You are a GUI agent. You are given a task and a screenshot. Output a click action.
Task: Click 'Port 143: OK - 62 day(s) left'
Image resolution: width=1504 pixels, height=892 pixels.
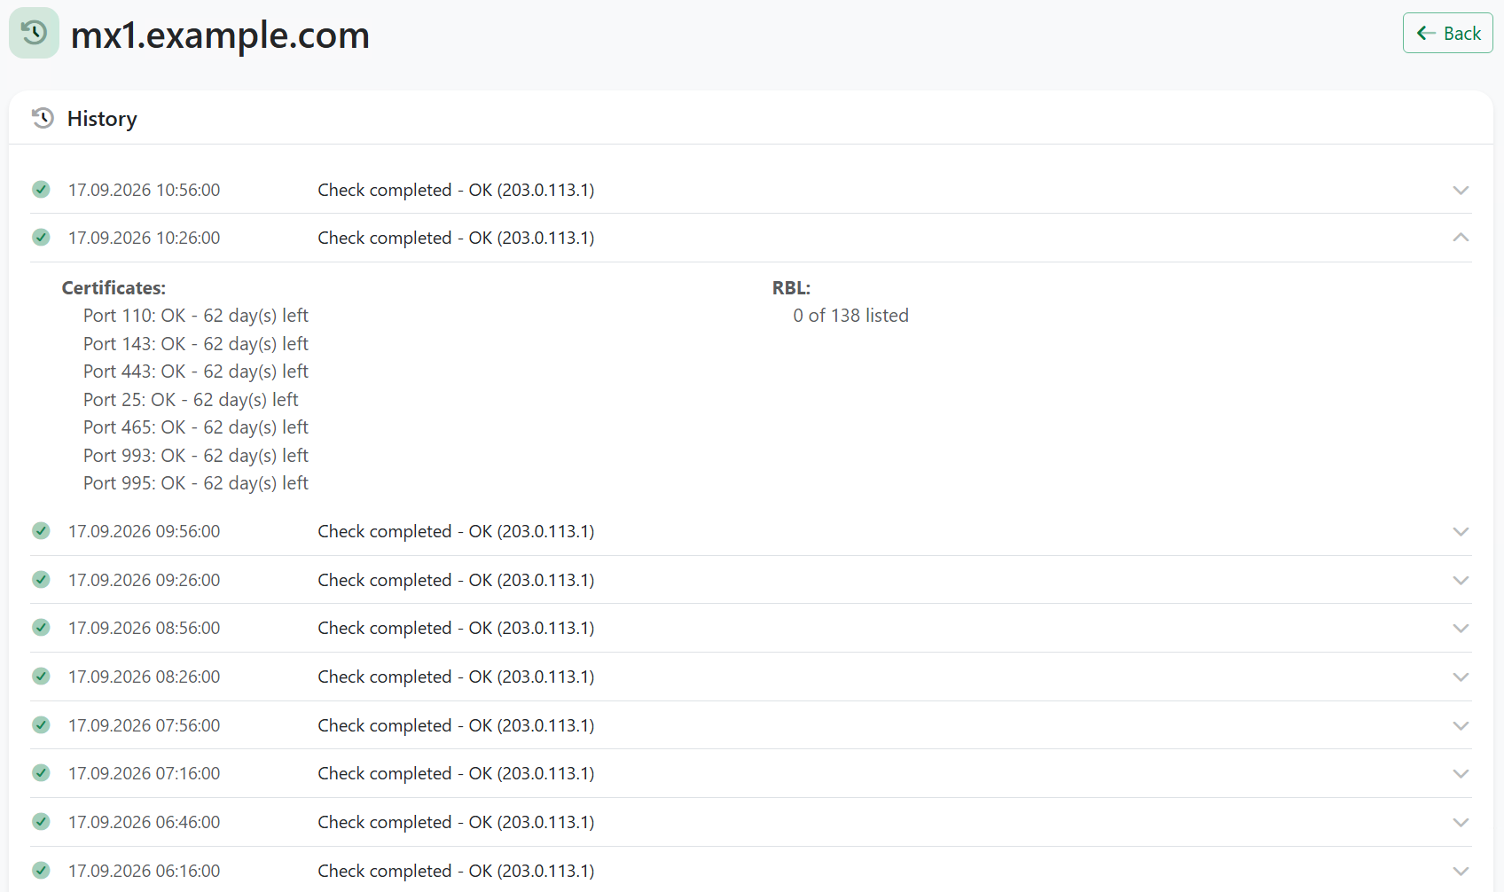(196, 344)
